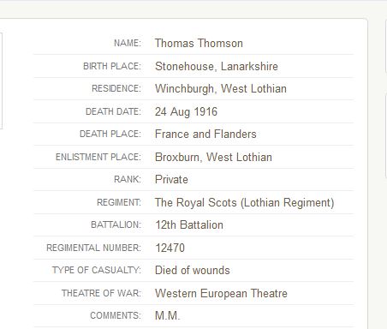Select residence Winchburgh, West Lothian text
The image size is (387, 329).
click(221, 89)
